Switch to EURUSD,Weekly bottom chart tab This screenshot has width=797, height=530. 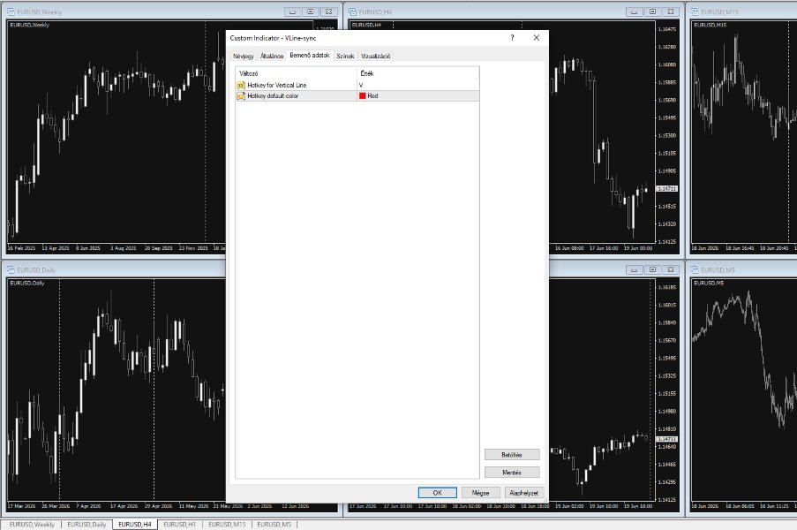(32, 525)
